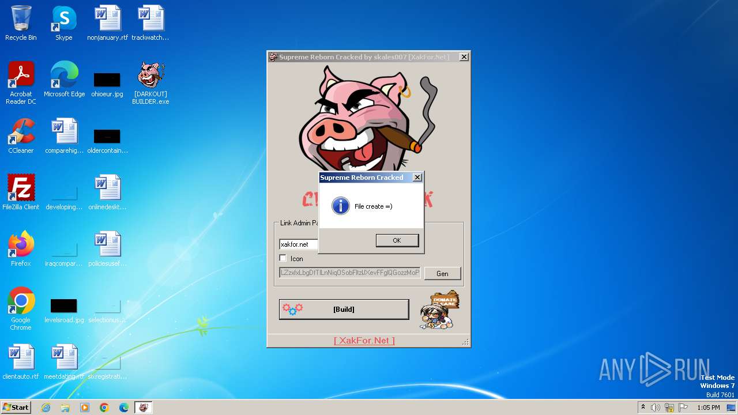Open File Explorer from the taskbar
Screen dimensions: 738x415
65,408
